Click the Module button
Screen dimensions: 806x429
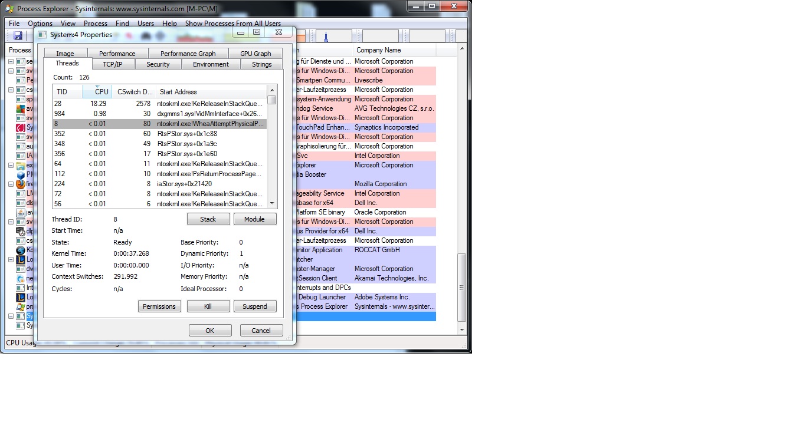[254, 219]
